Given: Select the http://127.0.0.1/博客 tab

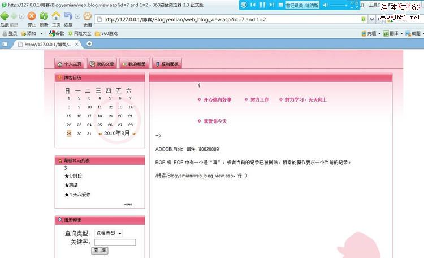Looking at the screenshot, I should (x=47, y=44).
